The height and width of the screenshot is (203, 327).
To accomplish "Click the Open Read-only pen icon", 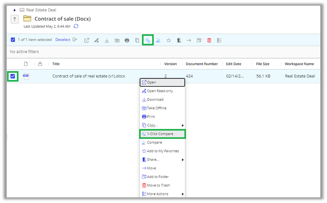I will [x=96, y=40].
